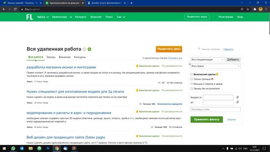Screen dimensions: 270x152
Task: Open browser extensions puzzle icon
Action: (x=255, y=9)
